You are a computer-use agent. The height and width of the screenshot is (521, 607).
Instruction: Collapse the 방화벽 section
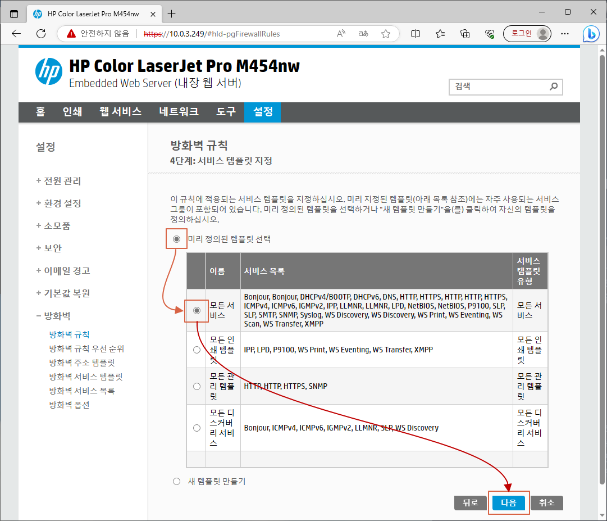53,316
